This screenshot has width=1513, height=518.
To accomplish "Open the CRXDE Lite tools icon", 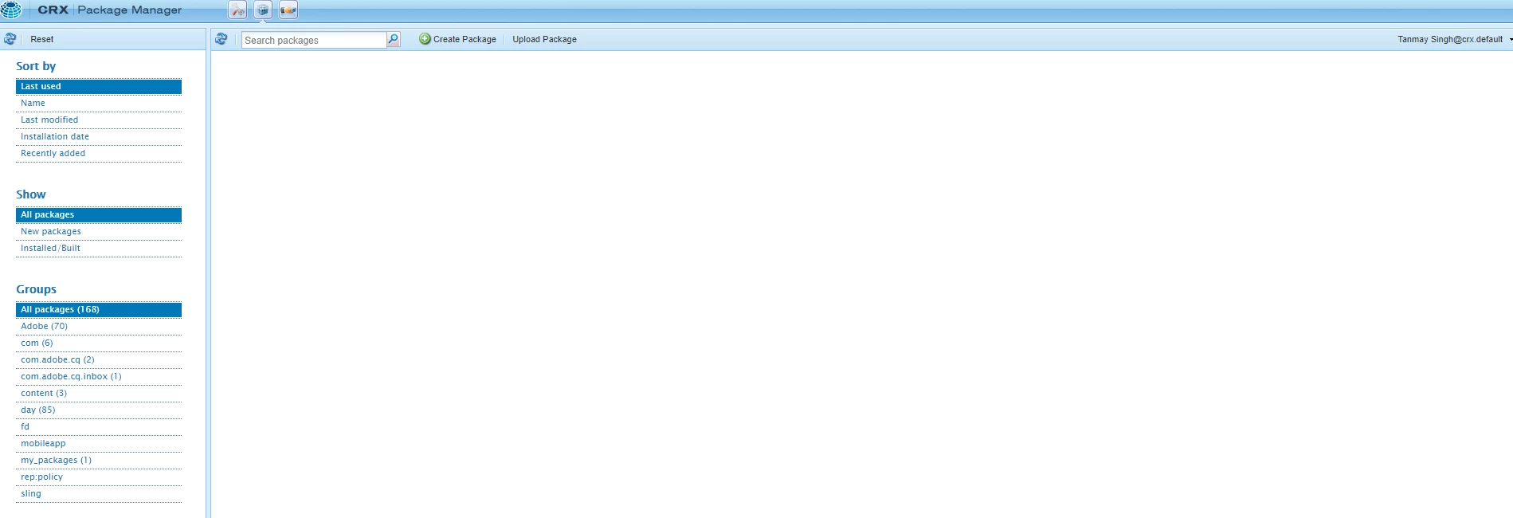I will pyautogui.click(x=237, y=10).
